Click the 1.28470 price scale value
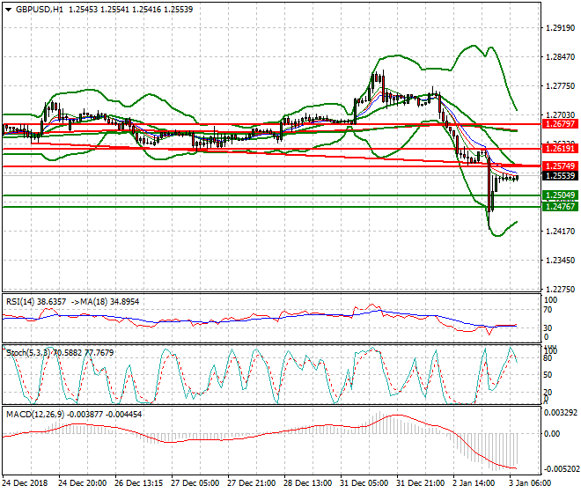Screen dimensions: 581x493 (x=560, y=57)
